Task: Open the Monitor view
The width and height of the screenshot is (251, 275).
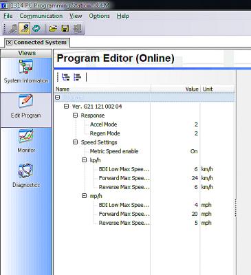Action: 26,141
